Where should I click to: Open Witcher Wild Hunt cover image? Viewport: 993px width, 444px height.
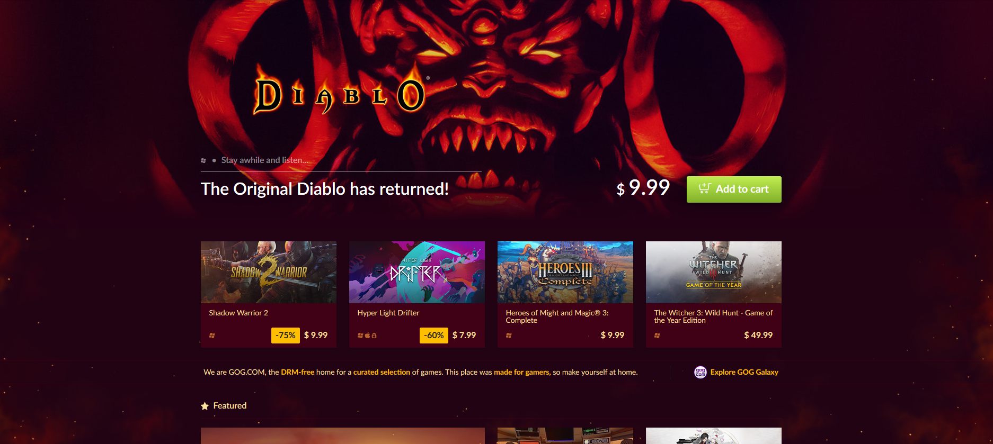(714, 272)
